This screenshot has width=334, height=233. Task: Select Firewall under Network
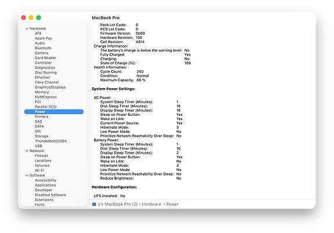[x=41, y=155]
